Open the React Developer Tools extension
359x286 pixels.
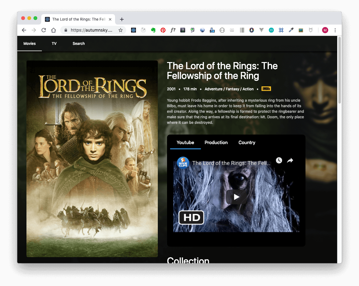[134, 30]
